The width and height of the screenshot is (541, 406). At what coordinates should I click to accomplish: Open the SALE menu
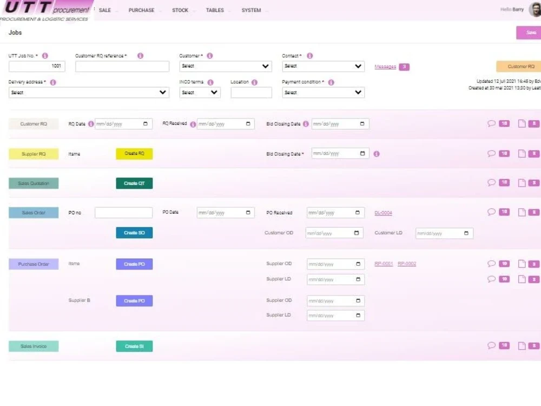[105, 10]
